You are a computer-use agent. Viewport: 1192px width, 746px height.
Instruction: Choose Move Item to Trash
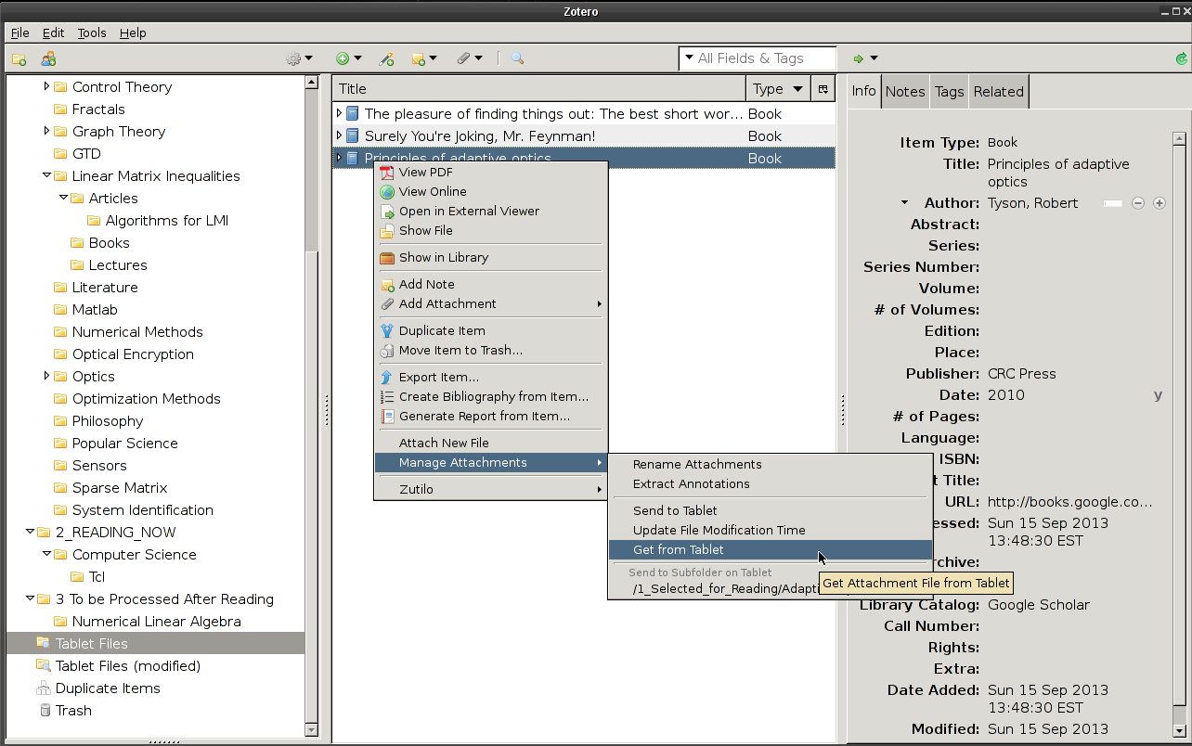click(x=491, y=351)
